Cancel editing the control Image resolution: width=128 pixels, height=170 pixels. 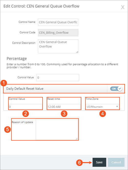(116, 162)
